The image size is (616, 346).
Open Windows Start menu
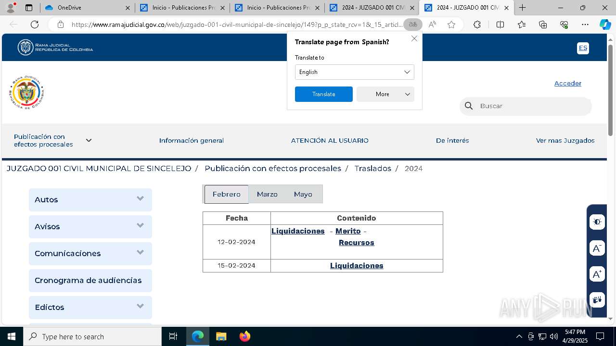coord(12,336)
